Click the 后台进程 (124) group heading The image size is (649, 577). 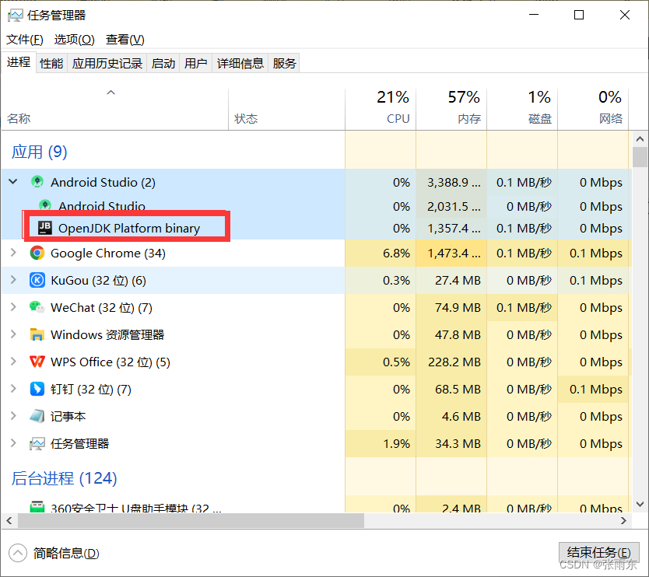(x=64, y=478)
